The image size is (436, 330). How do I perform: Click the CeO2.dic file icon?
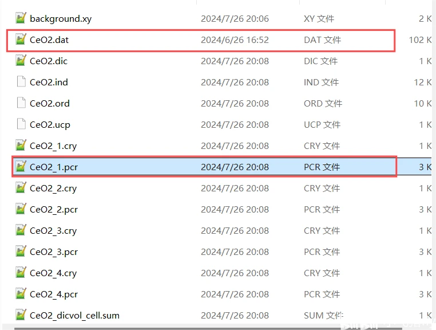coord(21,61)
